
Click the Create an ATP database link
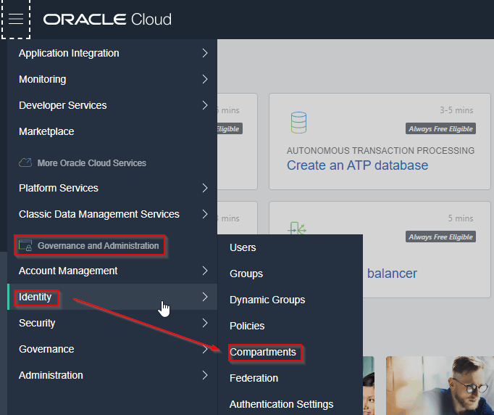coord(357,165)
